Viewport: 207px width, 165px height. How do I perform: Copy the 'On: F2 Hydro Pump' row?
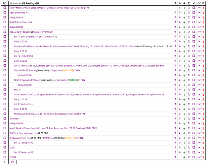coord(189,56)
